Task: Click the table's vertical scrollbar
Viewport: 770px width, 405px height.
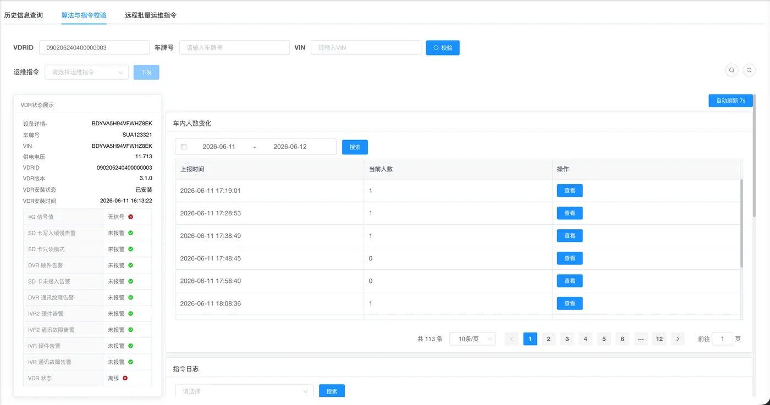Action: [741, 223]
